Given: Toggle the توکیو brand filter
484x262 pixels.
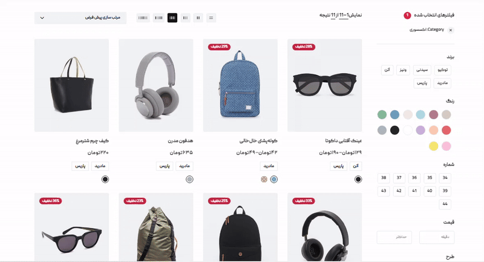Looking at the screenshot, I should (443, 70).
